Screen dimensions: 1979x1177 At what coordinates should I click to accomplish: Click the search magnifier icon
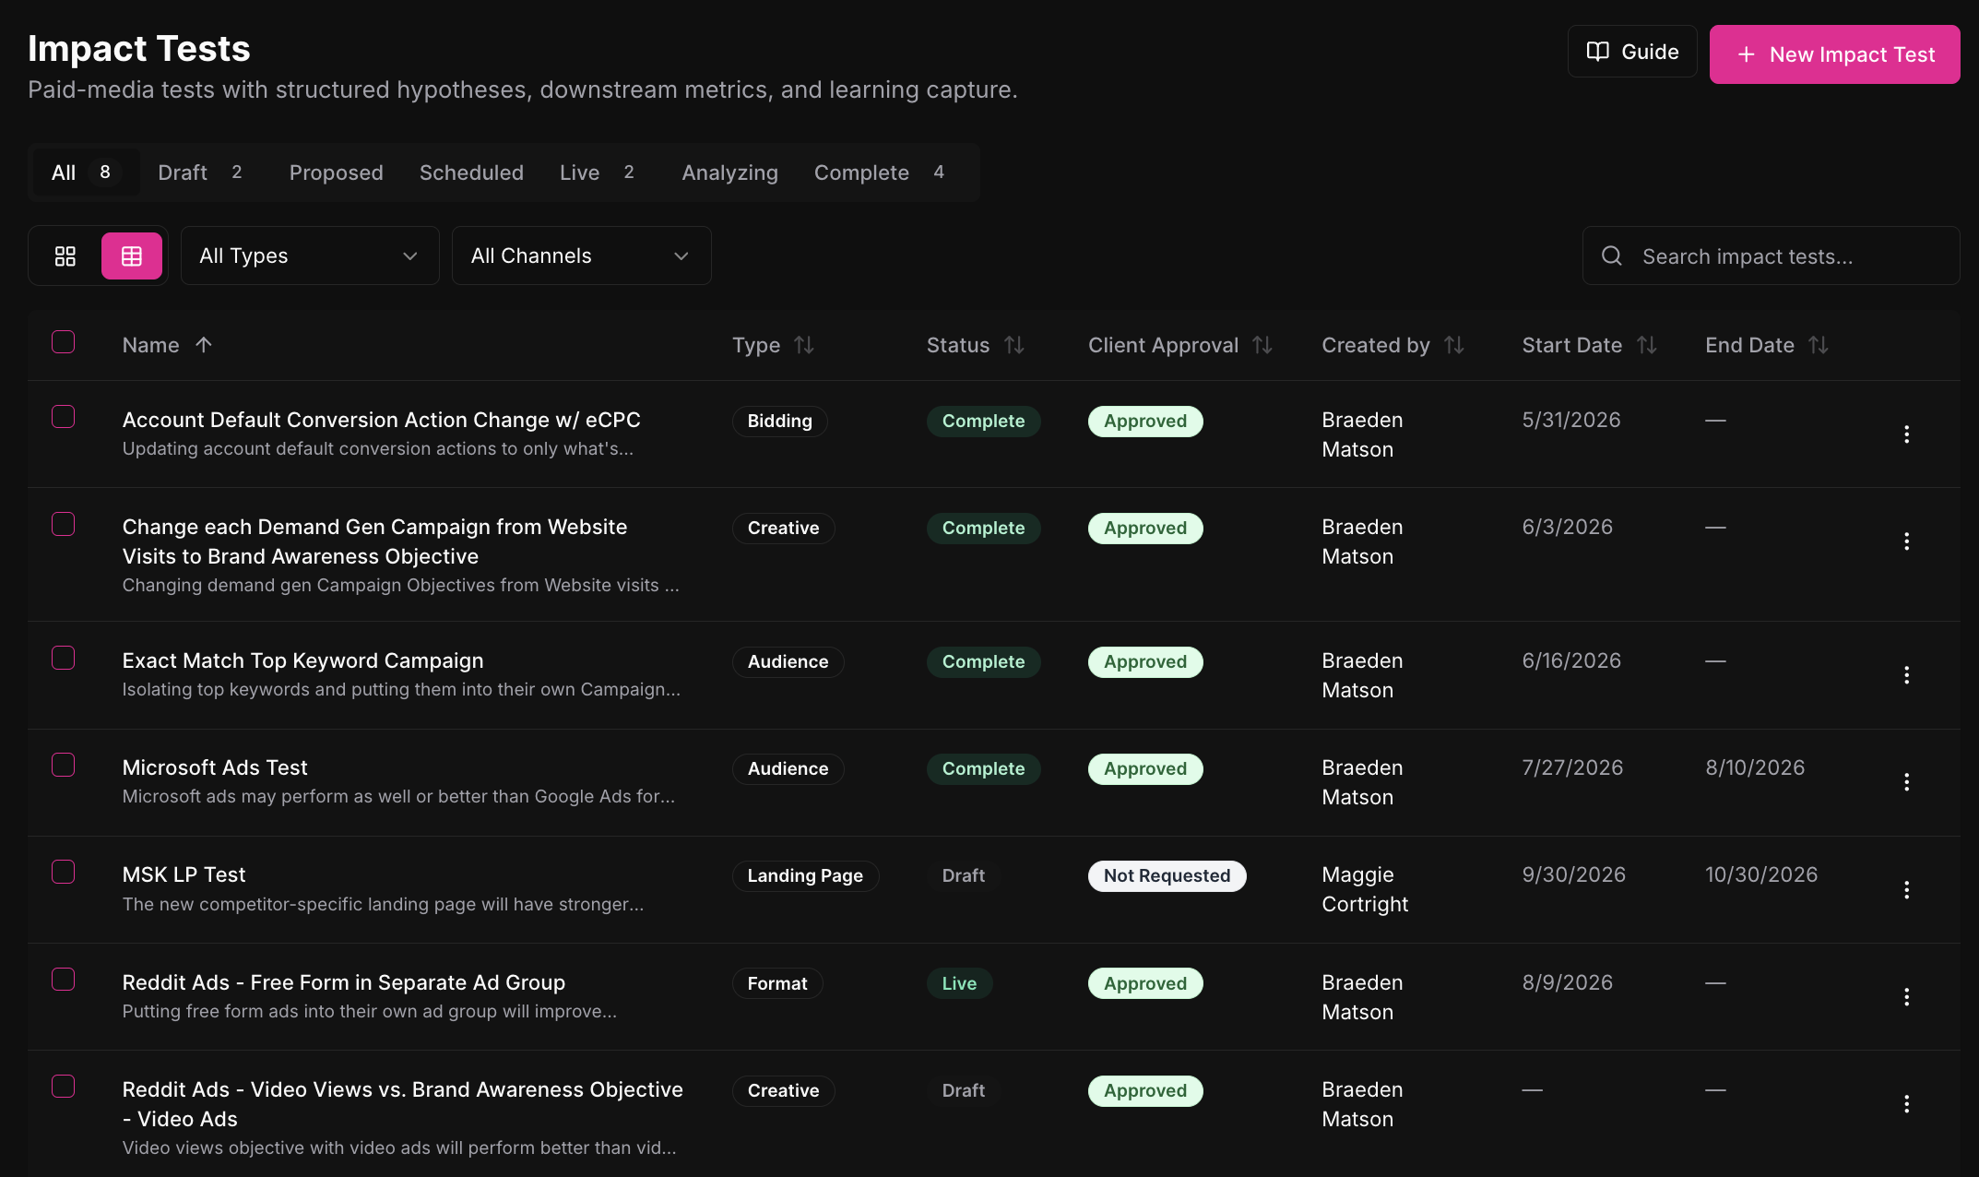click(1611, 256)
